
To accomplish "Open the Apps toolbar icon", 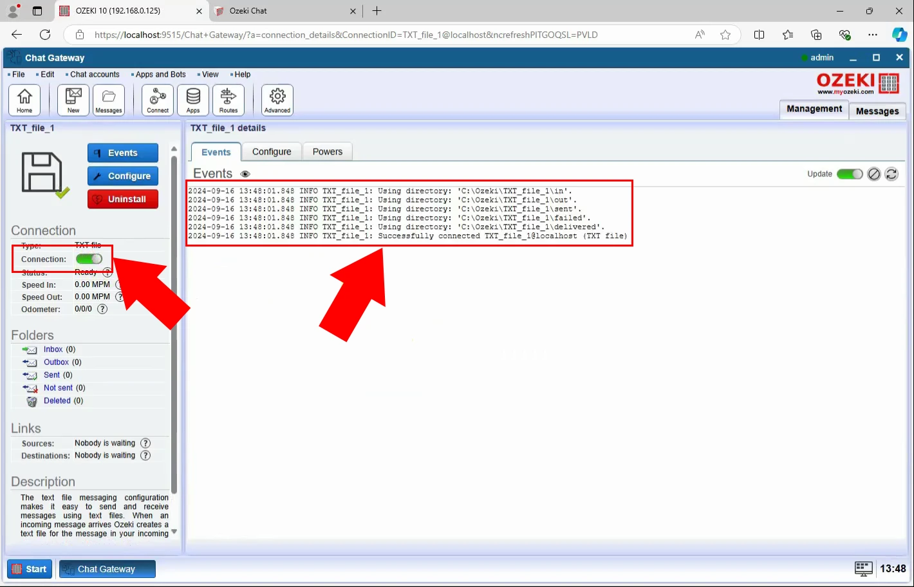I will click(x=193, y=100).
